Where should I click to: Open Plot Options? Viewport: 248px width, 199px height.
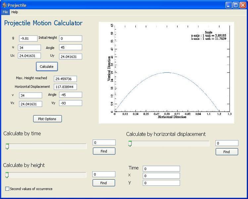pos(47,119)
